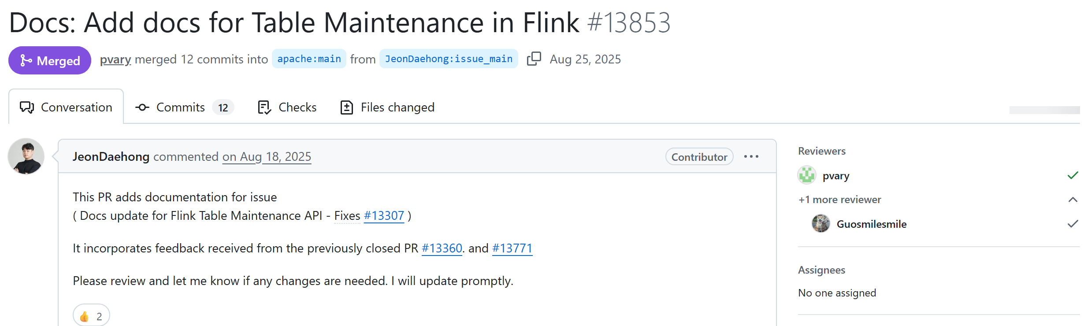Click the apache:main base branch label
1084x326 pixels.
pos(309,59)
